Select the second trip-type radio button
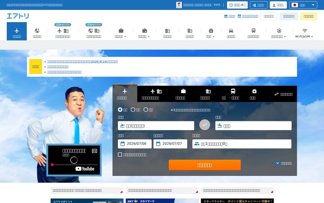The height and width of the screenshot is (203, 324). [133, 110]
